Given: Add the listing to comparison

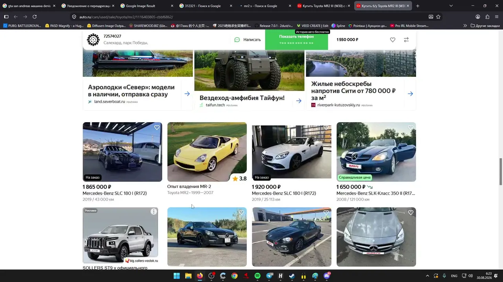Looking at the screenshot, I should click(x=406, y=40).
